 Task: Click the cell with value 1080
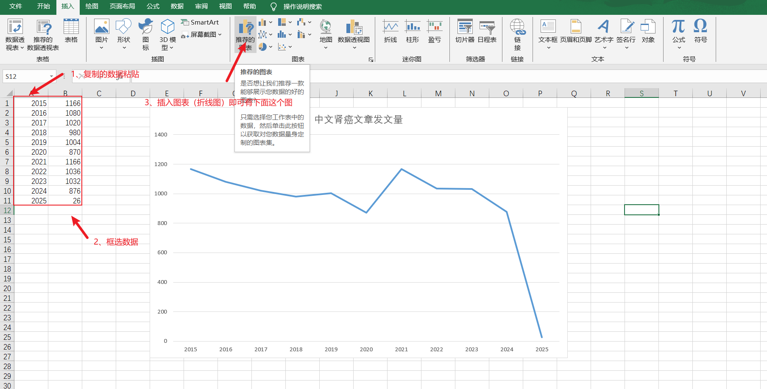[x=65, y=113]
